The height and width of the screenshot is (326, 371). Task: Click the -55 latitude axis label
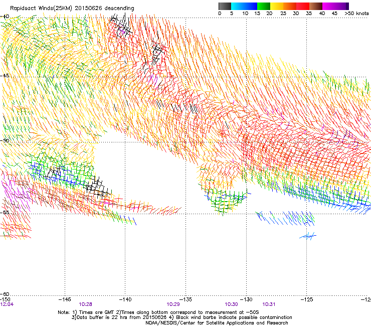(x=5, y=212)
